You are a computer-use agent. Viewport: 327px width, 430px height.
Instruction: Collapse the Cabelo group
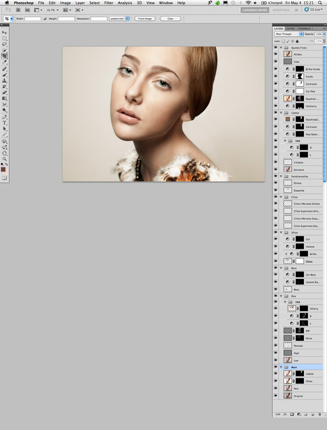tap(281, 113)
